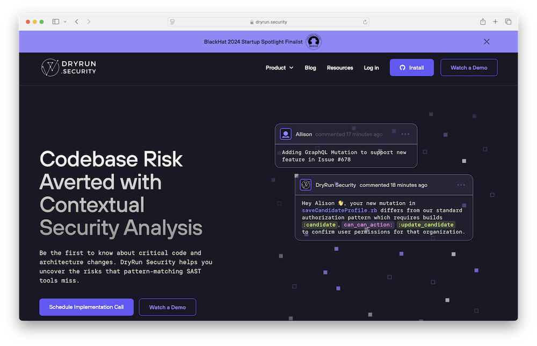This screenshot has height=346, width=537.
Task: Click the BlackHat badge icon in banner
Action: [x=314, y=42]
